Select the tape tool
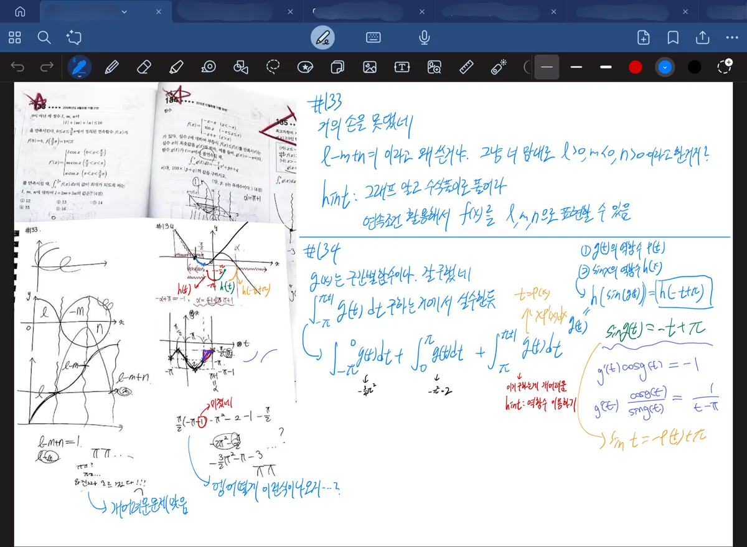 click(209, 67)
